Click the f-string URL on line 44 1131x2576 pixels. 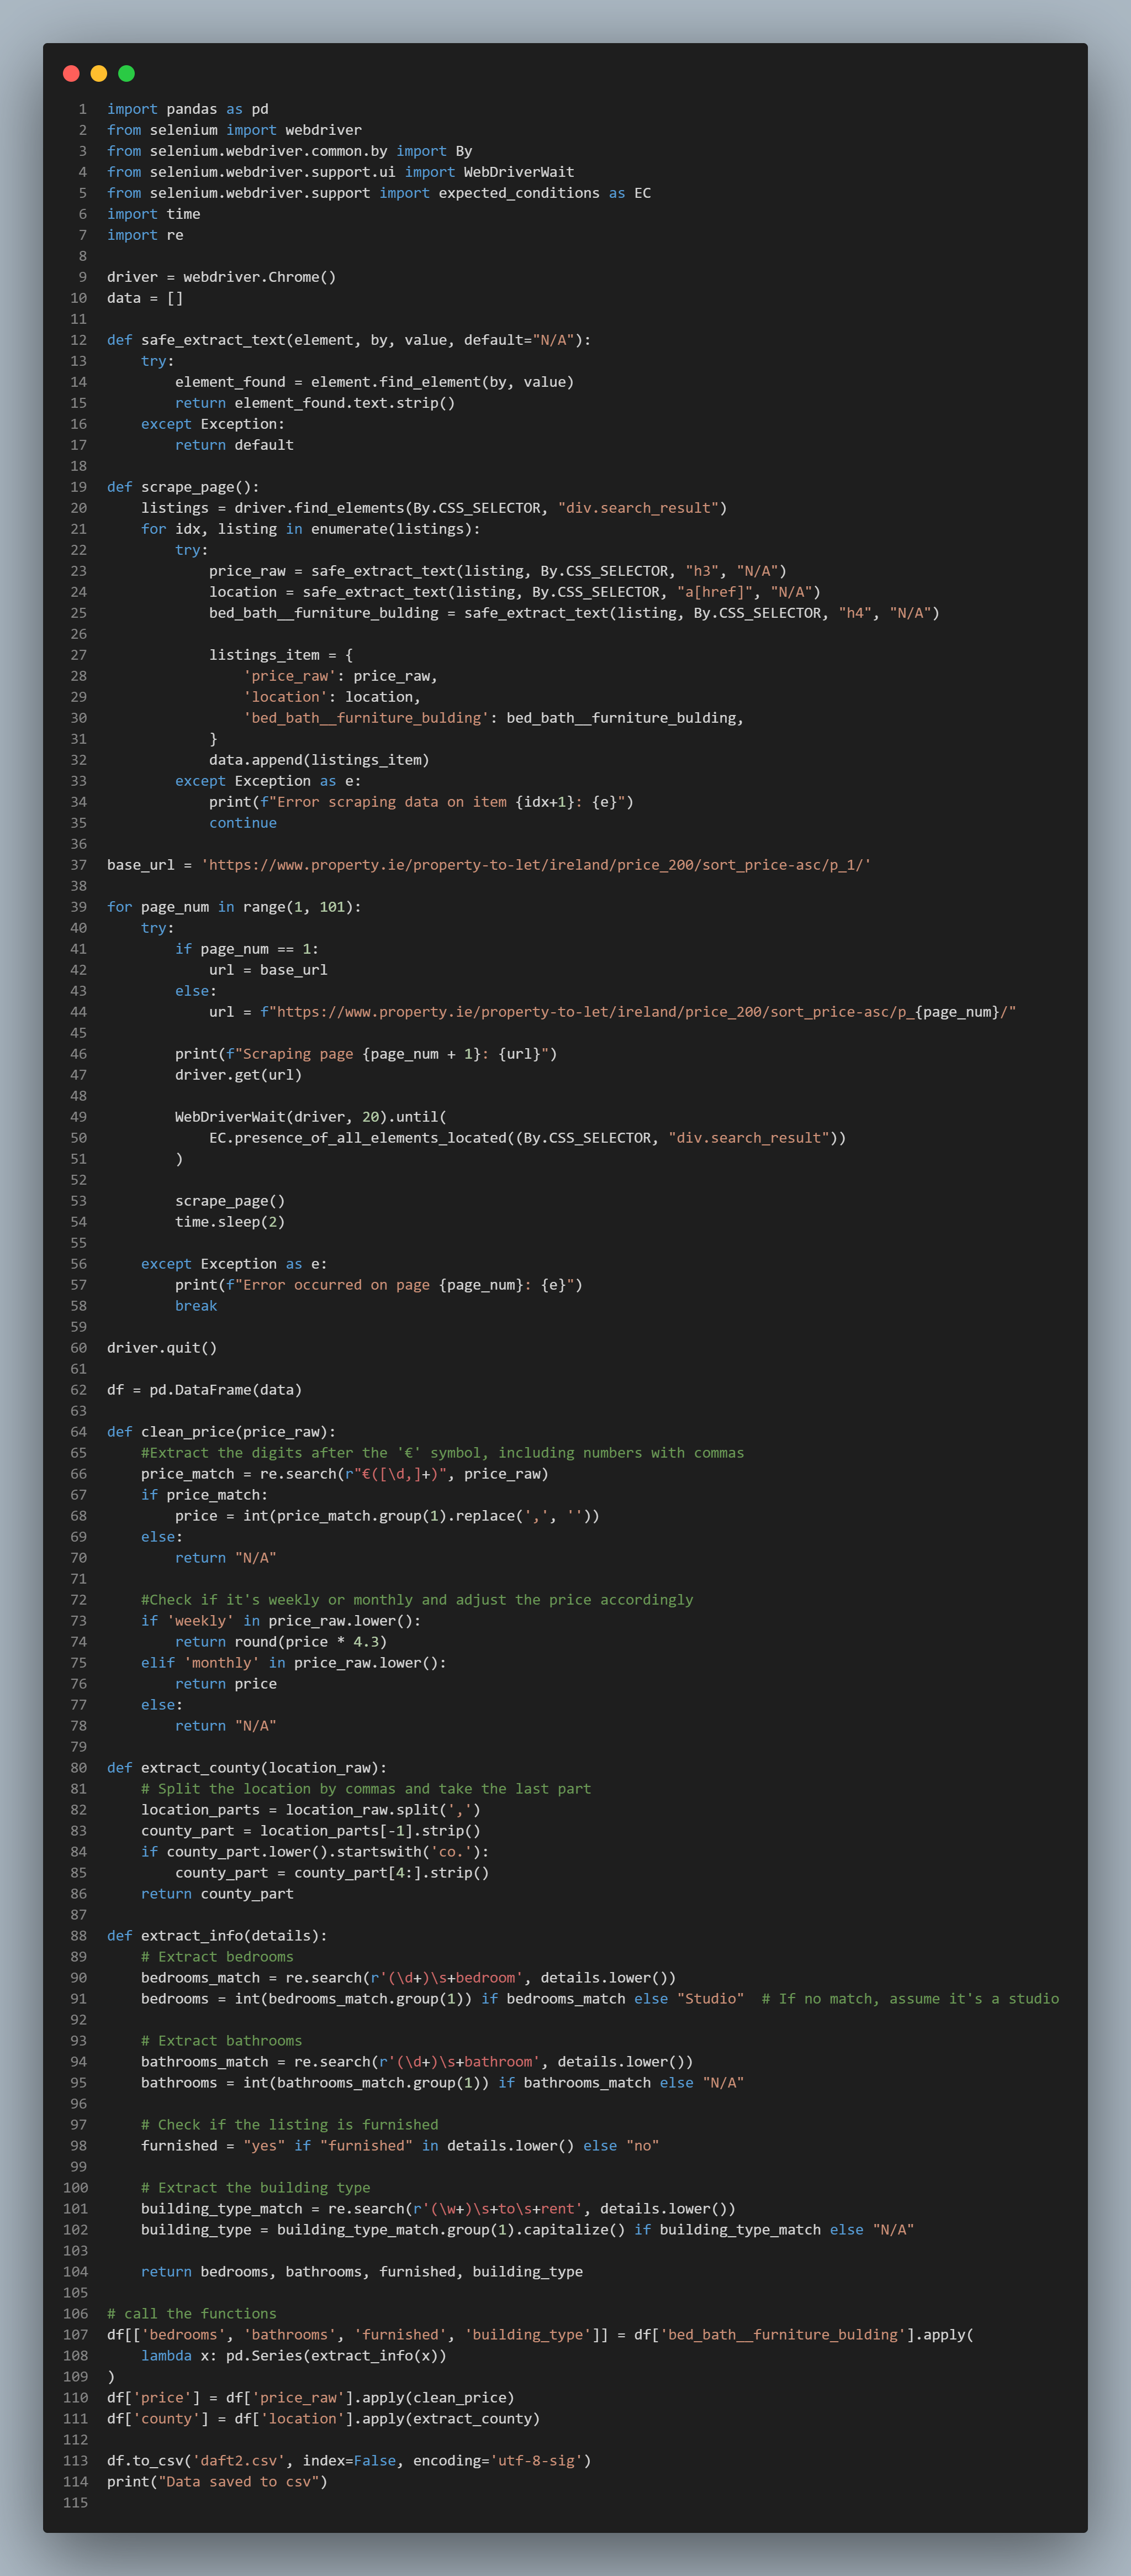(x=638, y=1012)
